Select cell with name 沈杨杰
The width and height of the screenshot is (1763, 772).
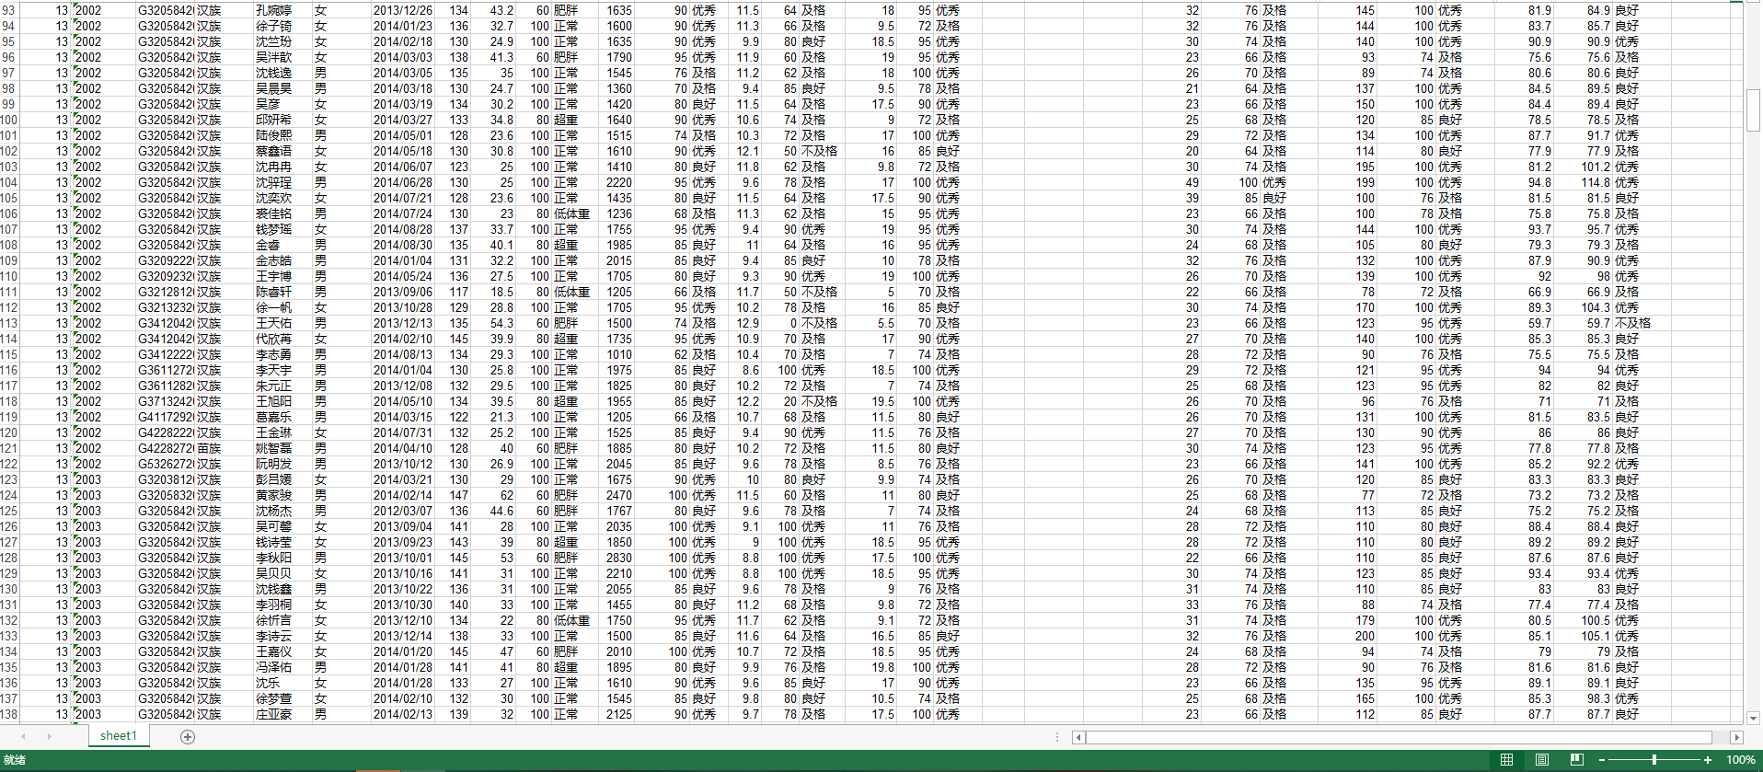click(x=282, y=511)
